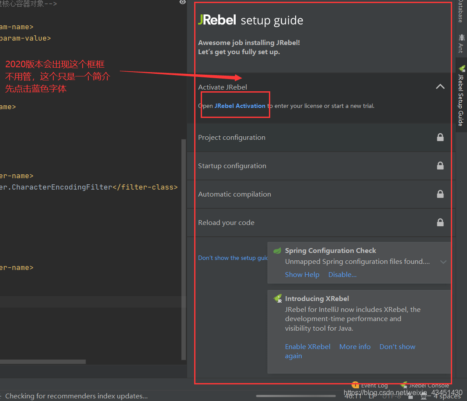
Task: Click lock icon beside Automatic compilation
Action: tap(440, 194)
